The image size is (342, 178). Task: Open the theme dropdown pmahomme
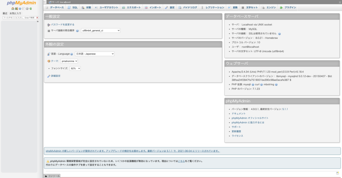tap(69, 61)
